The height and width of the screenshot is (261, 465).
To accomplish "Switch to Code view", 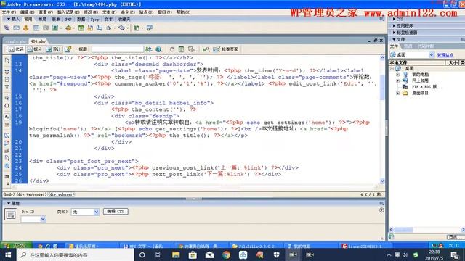I will (16, 49).
